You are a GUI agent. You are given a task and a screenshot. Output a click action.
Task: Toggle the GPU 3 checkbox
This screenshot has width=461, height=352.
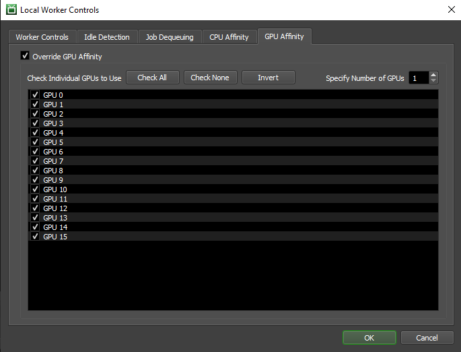pyautogui.click(x=35, y=123)
